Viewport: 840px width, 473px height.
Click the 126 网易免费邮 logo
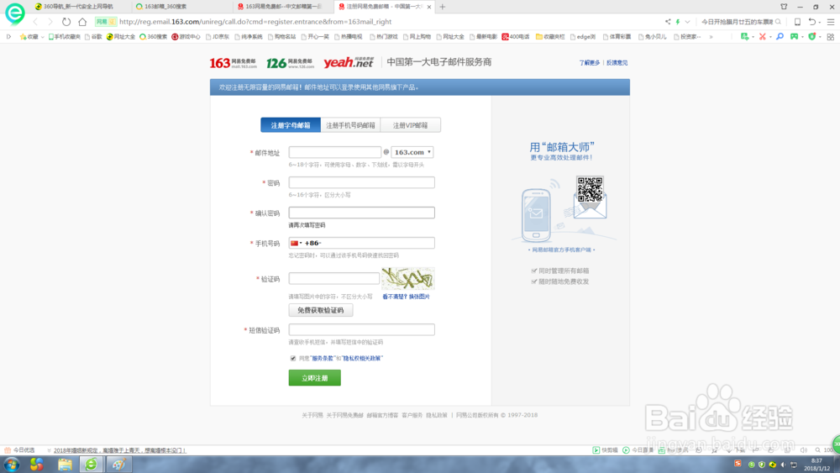(x=290, y=63)
